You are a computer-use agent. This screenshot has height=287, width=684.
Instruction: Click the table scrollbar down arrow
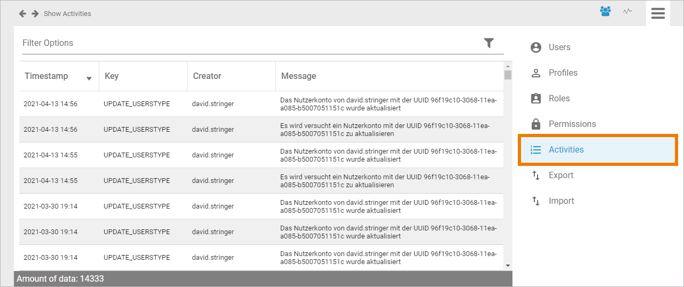pyautogui.click(x=508, y=266)
